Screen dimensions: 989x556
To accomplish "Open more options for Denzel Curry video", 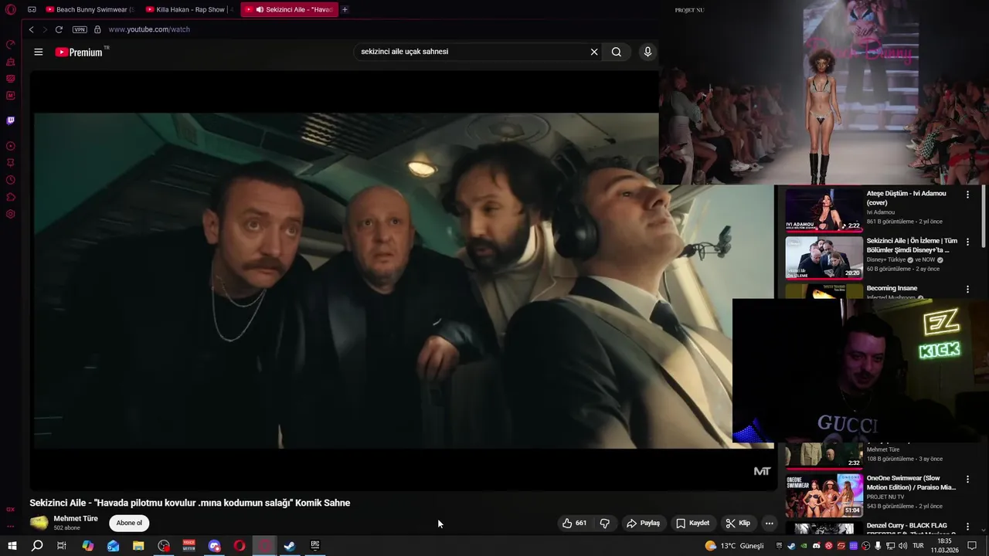I will click(967, 527).
